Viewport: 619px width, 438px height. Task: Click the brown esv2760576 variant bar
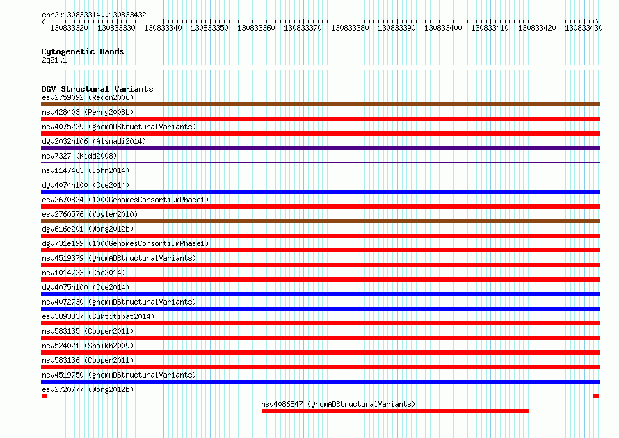coord(320,221)
